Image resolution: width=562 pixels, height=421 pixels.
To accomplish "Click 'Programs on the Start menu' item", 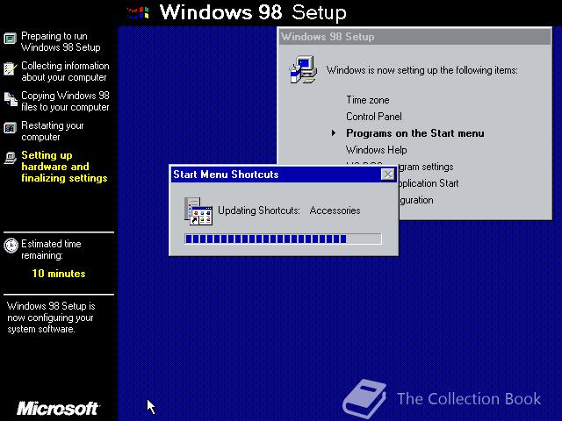I will tap(415, 133).
